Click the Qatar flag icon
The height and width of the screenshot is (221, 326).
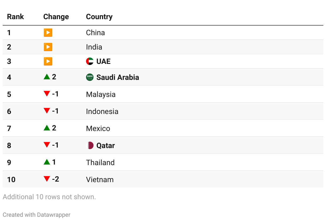click(90, 145)
